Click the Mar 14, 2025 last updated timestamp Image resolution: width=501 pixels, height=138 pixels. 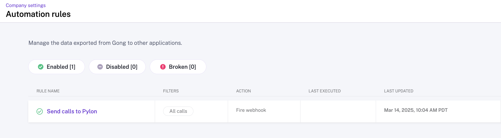(x=416, y=110)
